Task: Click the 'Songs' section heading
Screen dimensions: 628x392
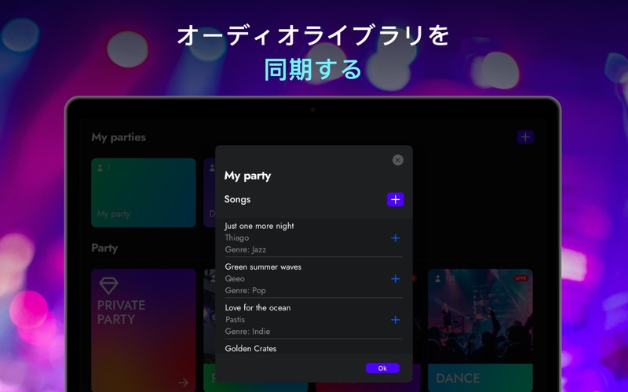Action: [237, 199]
